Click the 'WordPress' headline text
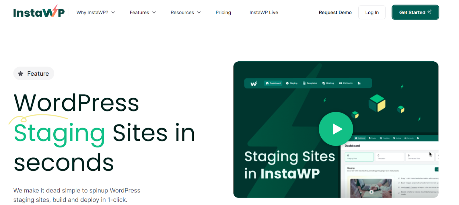The image size is (459, 205). pyautogui.click(x=76, y=103)
